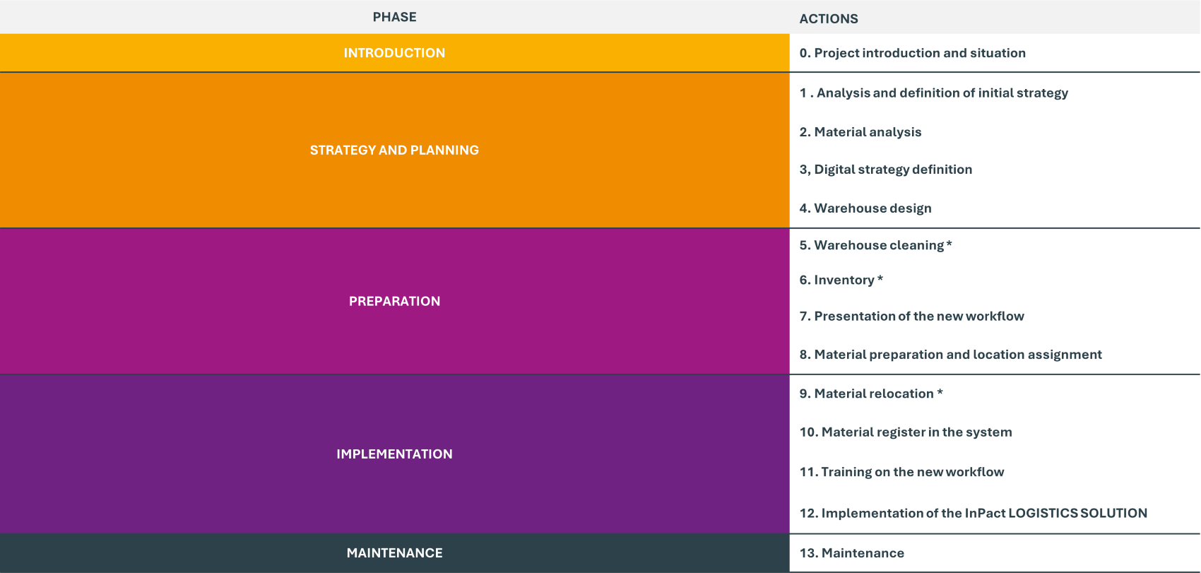
Task: Select the INTRODUCTION phase cell
Action: (x=394, y=53)
